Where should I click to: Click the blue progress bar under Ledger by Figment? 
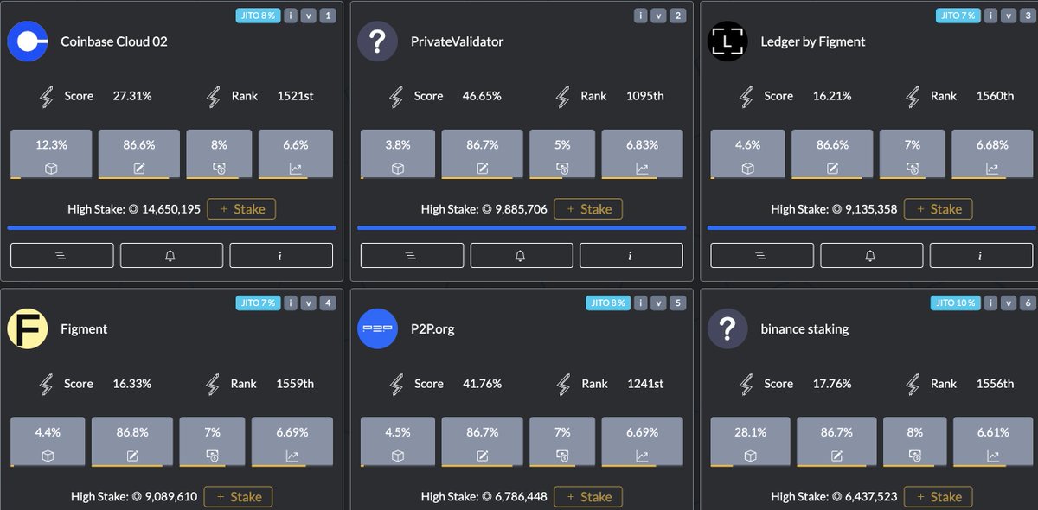click(871, 228)
